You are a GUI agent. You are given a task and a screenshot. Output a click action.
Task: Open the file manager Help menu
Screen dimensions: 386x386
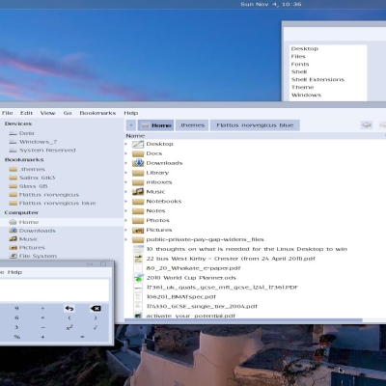click(x=131, y=113)
